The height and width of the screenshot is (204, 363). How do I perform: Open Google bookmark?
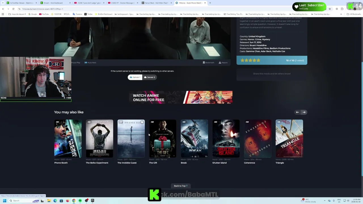pyautogui.click(x=33, y=14)
